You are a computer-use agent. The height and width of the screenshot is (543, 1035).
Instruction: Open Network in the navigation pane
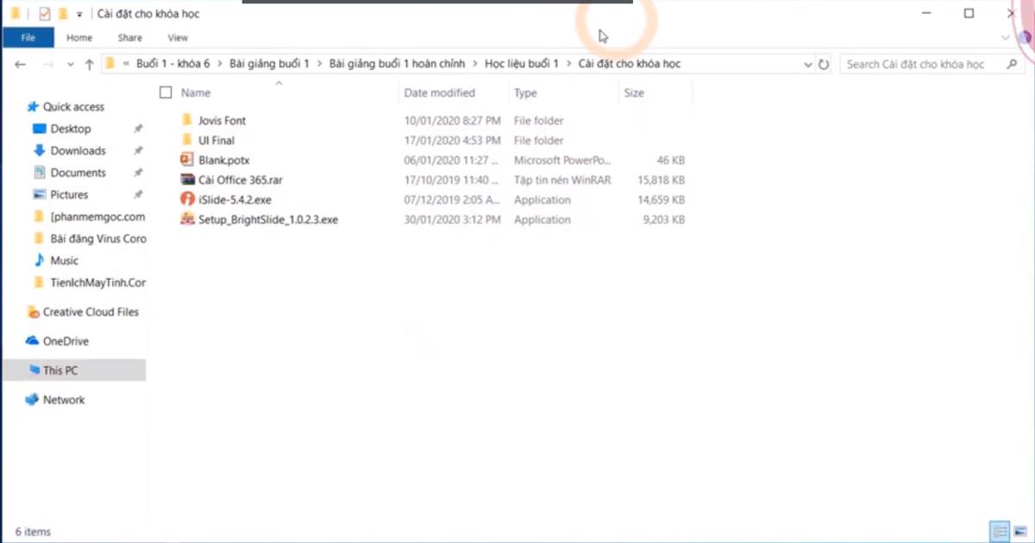[64, 400]
